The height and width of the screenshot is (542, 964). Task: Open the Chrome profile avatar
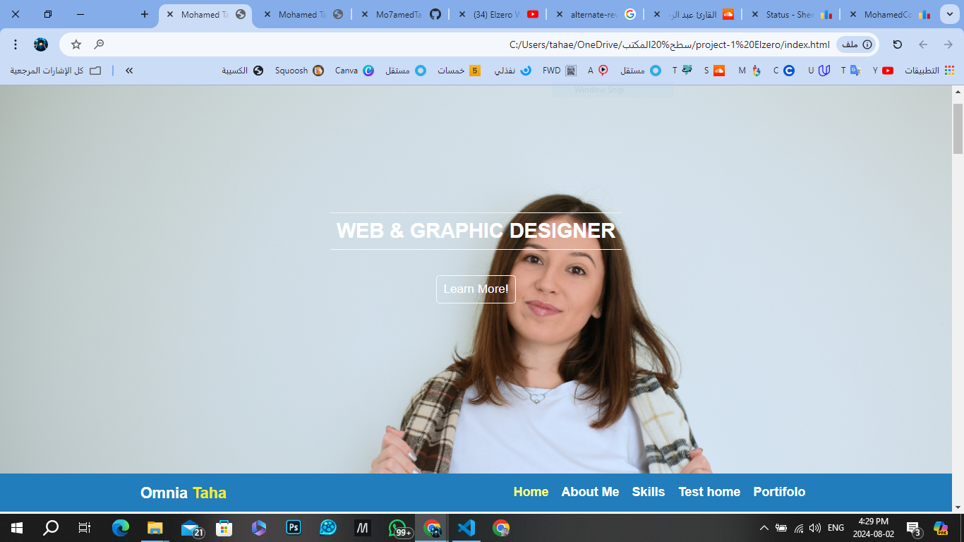[x=41, y=44]
